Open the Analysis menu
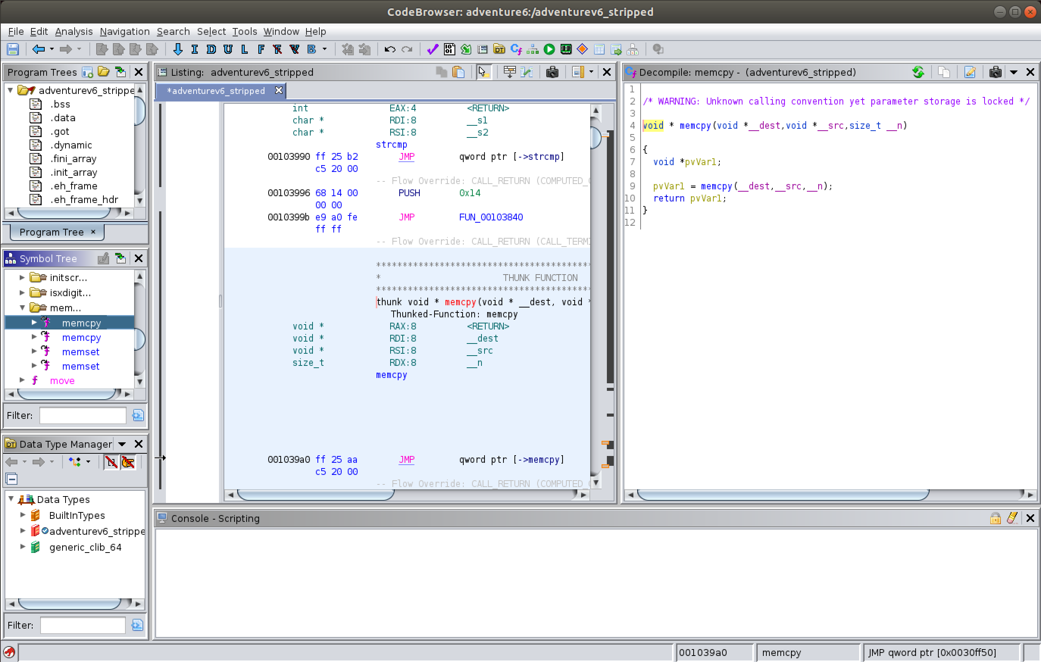 (73, 31)
